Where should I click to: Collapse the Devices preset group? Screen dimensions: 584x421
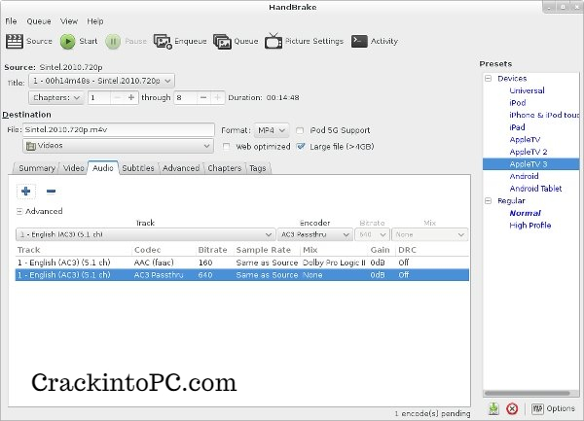click(x=489, y=79)
